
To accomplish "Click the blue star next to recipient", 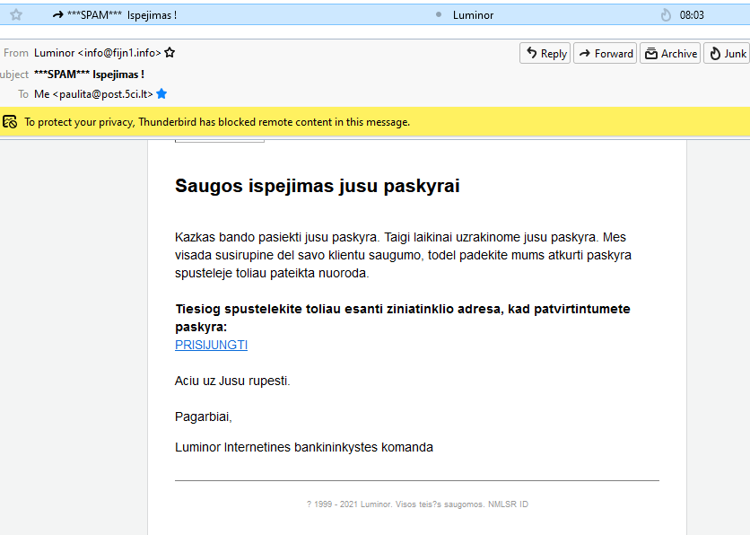I will (161, 93).
